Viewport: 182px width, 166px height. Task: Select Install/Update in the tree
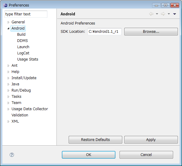point(24,78)
